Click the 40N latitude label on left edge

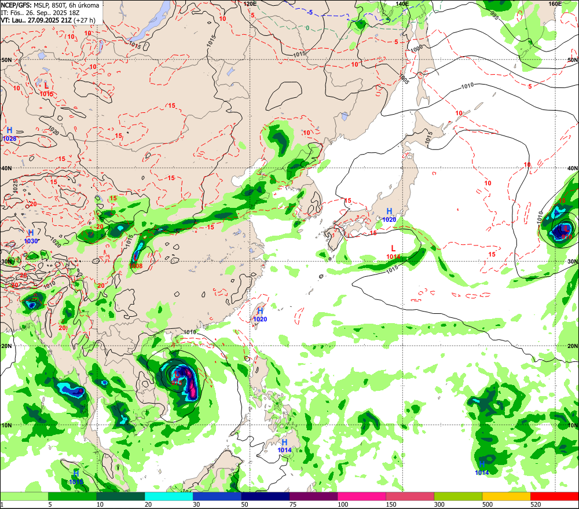(6, 168)
